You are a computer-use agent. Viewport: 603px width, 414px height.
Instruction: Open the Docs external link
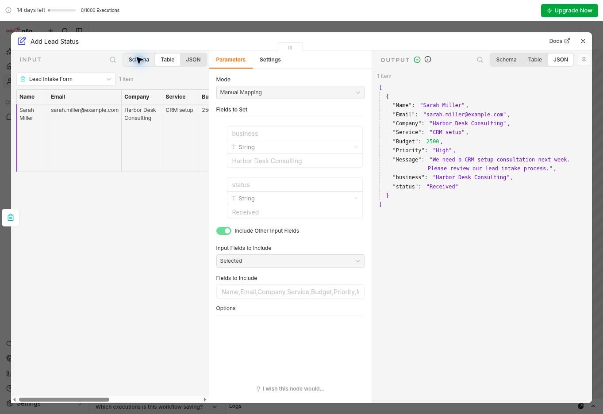click(x=559, y=41)
